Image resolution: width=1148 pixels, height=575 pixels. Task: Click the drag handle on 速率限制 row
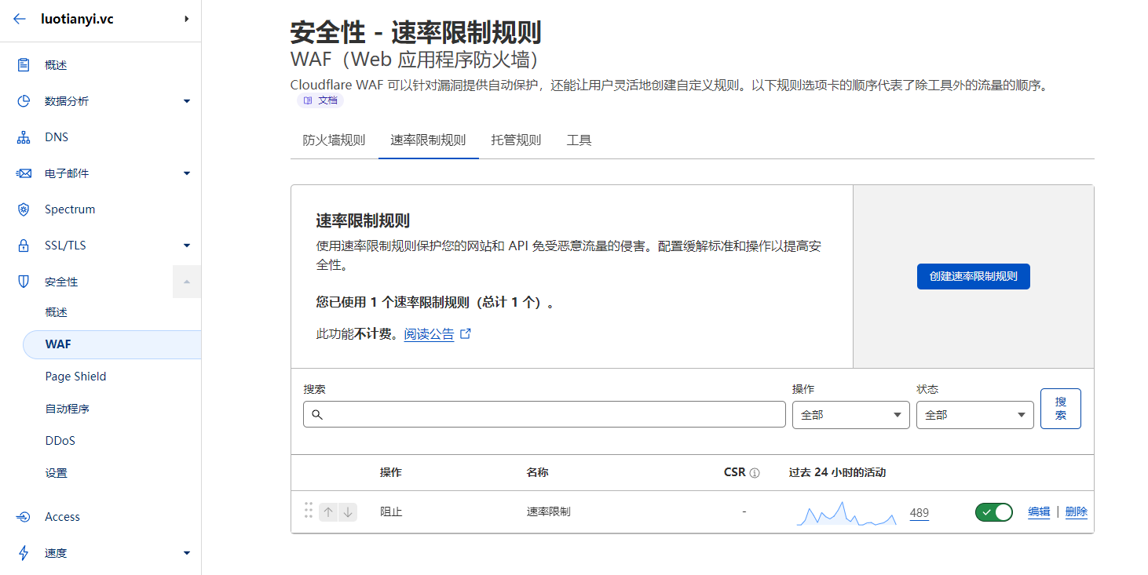point(309,511)
